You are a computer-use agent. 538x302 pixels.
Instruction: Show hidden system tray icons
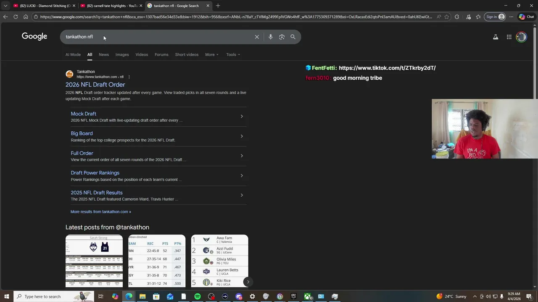coord(475,297)
